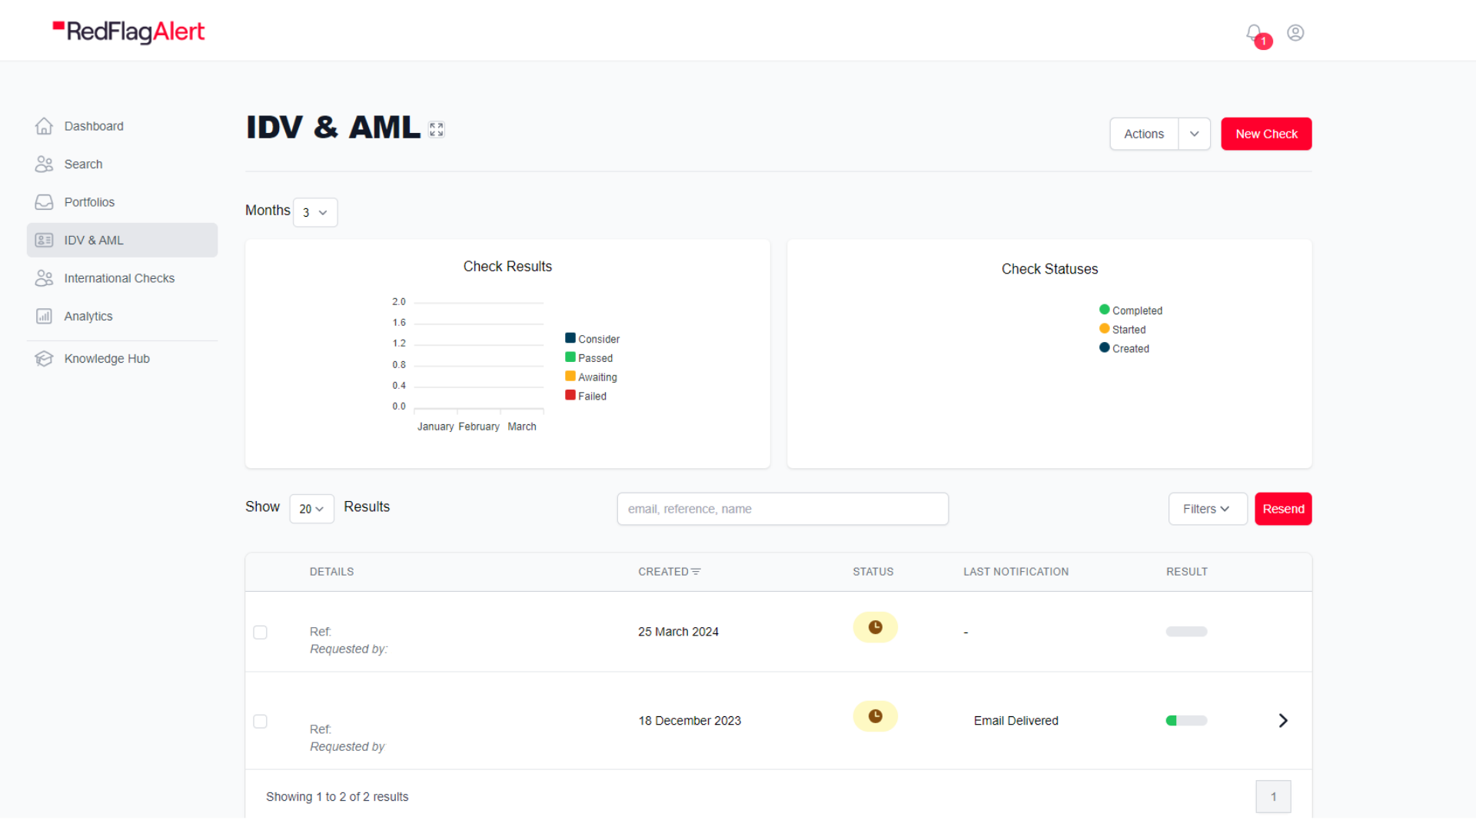This screenshot has height=830, width=1476.
Task: Click the Knowledge Hub graduation cap icon
Action: tap(44, 359)
